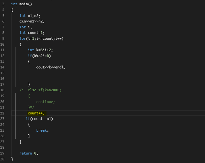This screenshot has height=163, width=205.
Task: Click the if(count==n1) condition
Action: (39, 119)
